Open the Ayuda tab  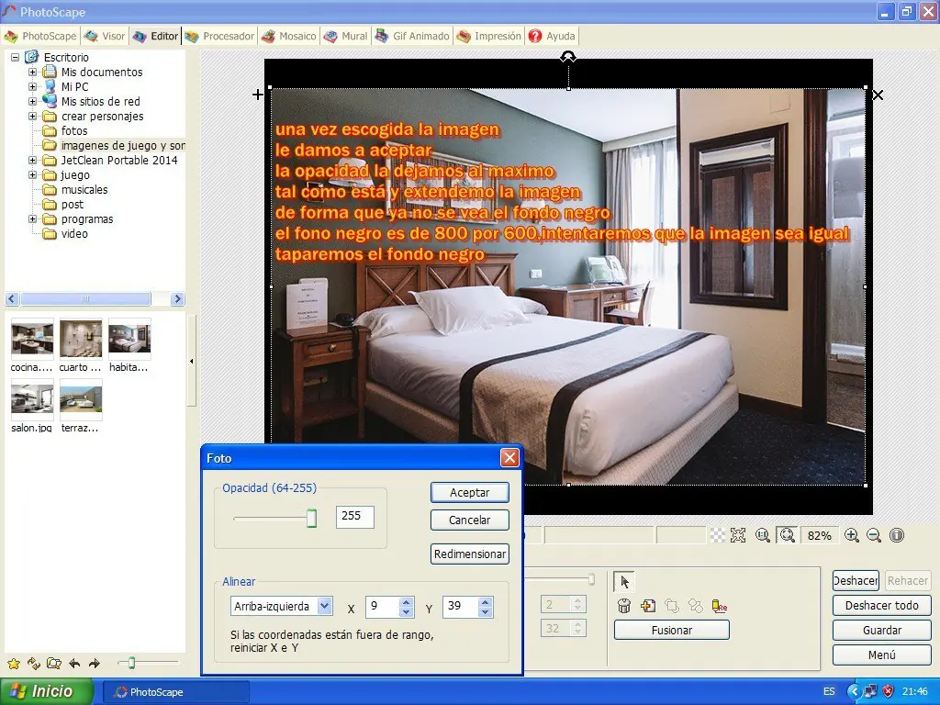552,36
